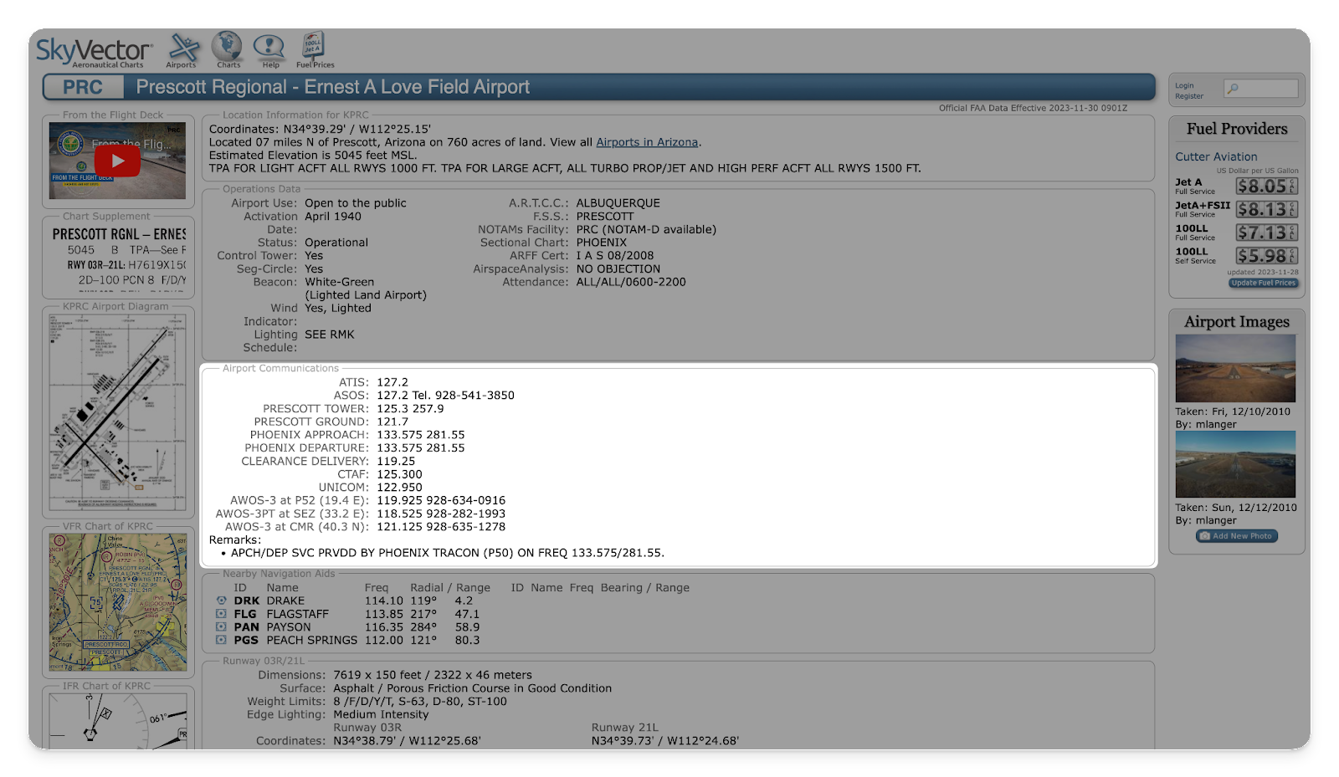The image size is (1339, 777).
Task: Click the Update Fuel Prices button
Action: point(1263,283)
